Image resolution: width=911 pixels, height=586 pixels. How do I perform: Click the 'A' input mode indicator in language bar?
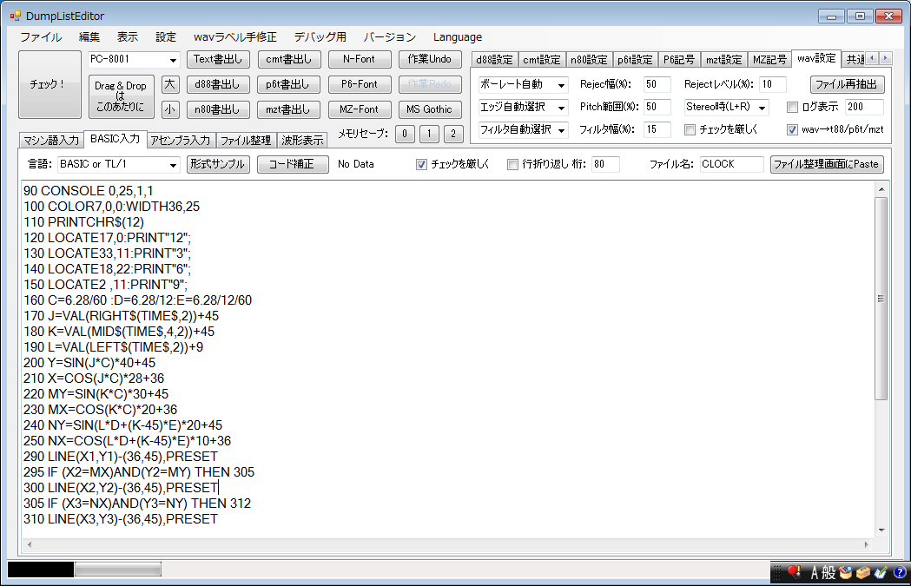(815, 573)
